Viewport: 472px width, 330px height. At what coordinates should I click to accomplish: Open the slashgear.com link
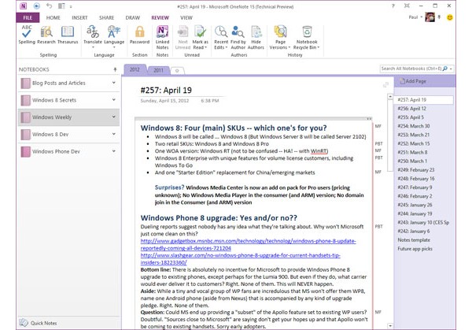240,259
